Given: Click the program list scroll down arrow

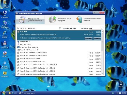Looking at the screenshot, I should 102,74.
